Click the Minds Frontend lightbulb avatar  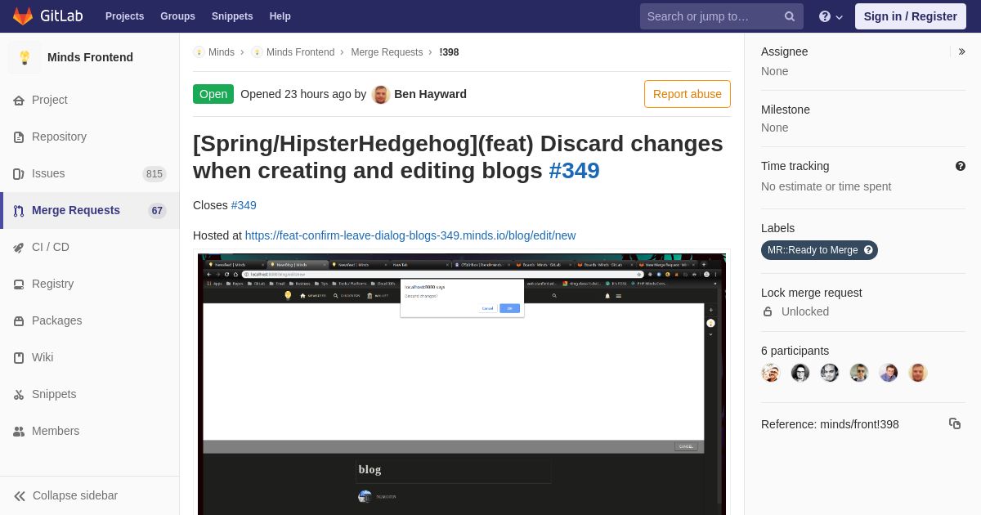[x=25, y=57]
